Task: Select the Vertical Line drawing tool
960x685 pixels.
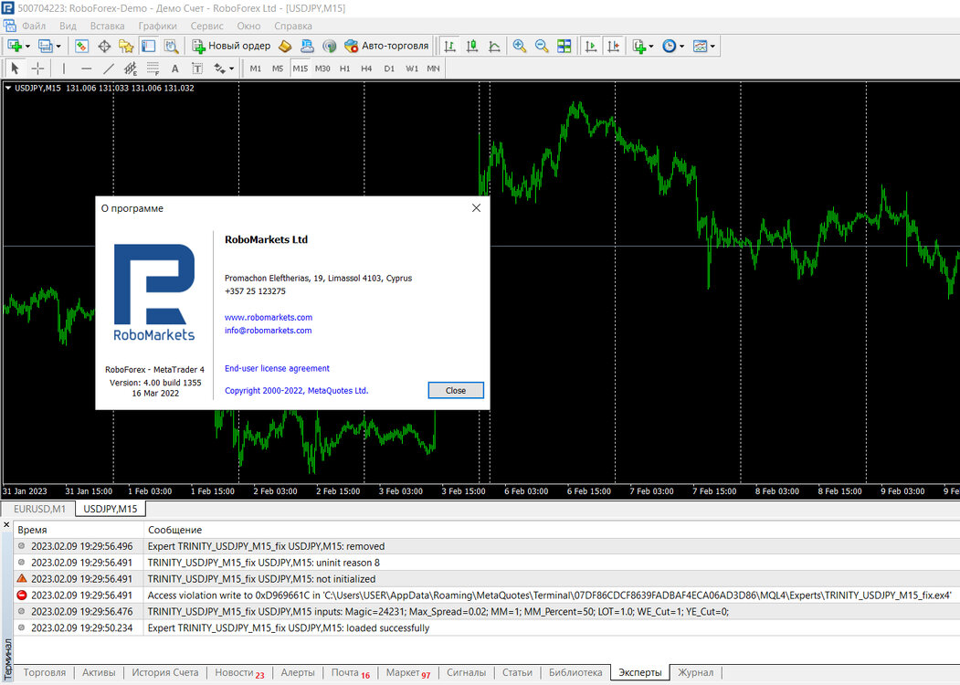Action: [x=64, y=68]
